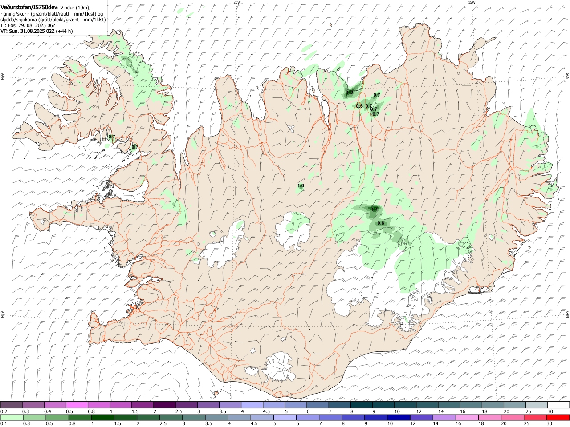570x427 pixels.
Task: Pick the red 30 swatch in lower legend
Action: tap(558, 418)
